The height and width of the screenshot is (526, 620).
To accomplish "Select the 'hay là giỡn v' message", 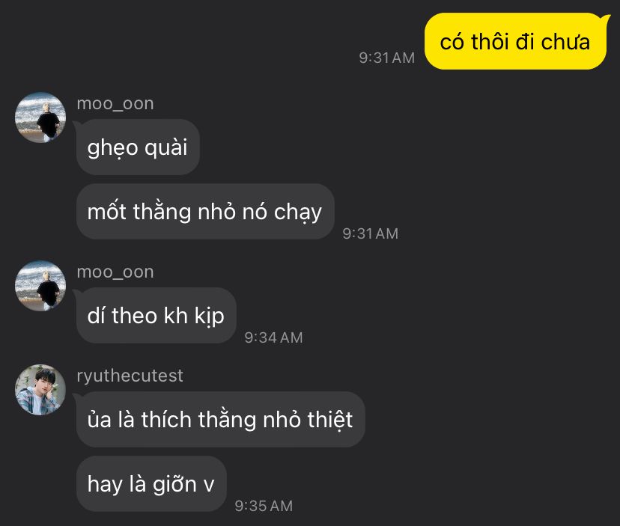I will (151, 483).
